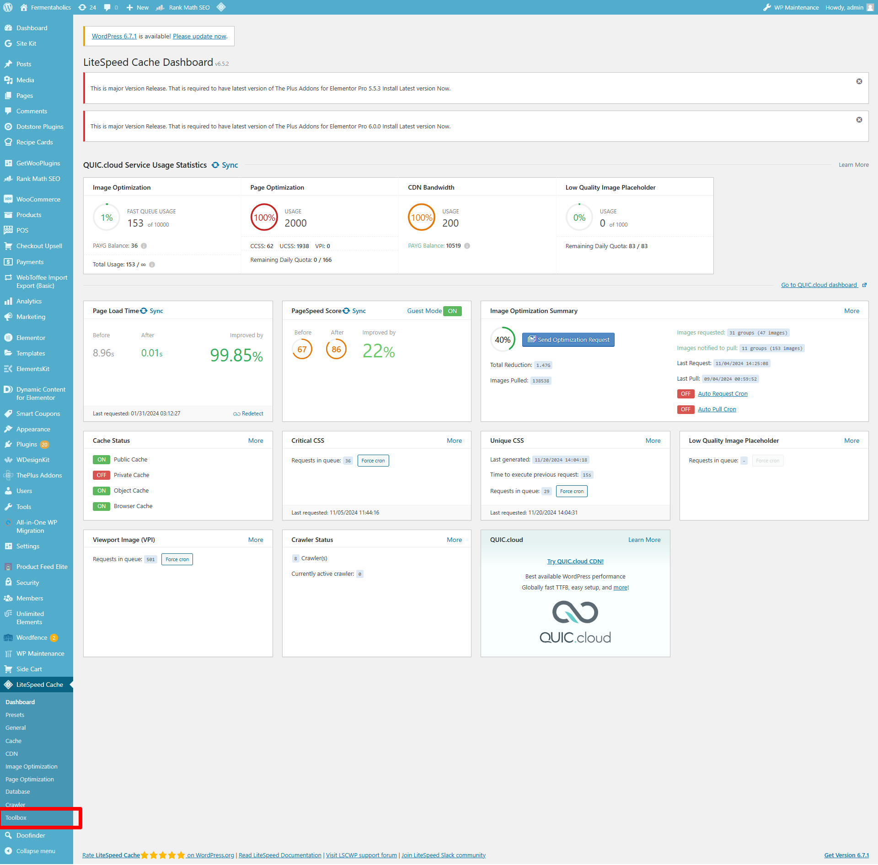Toggle Browser Cache ON status
This screenshot has width=878, height=865.
pyautogui.click(x=102, y=506)
